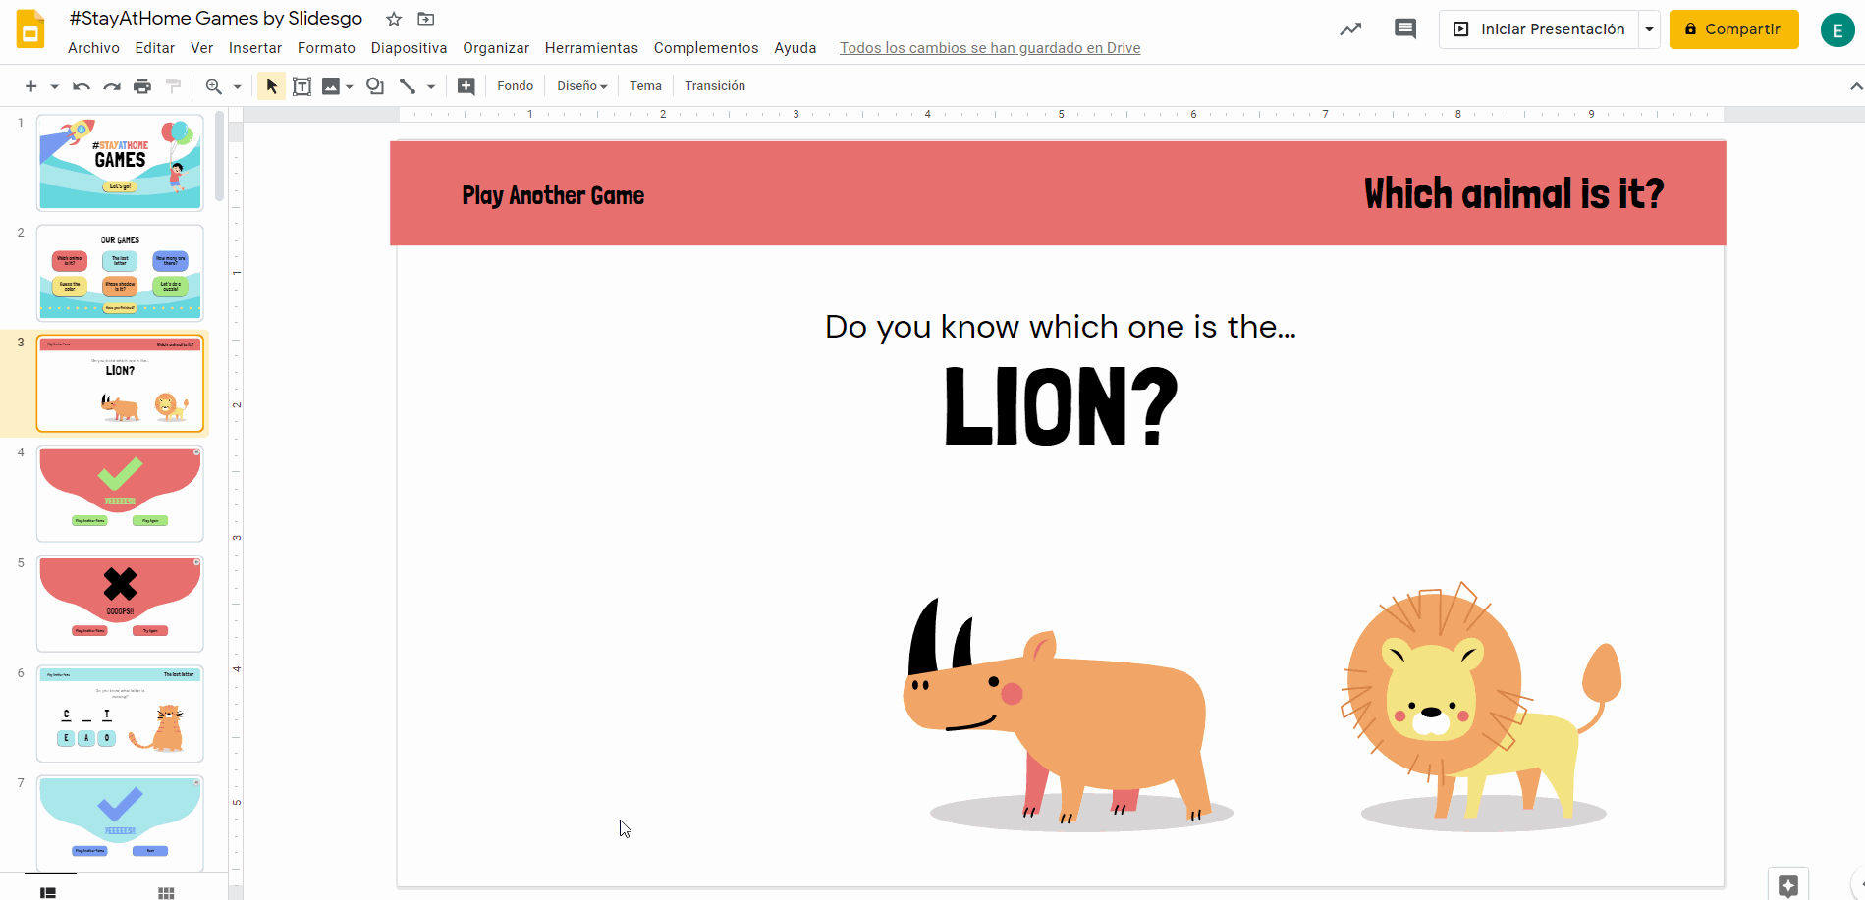This screenshot has height=900, width=1865.
Task: Select slide 5 thumbnail black X
Action: coord(120,604)
